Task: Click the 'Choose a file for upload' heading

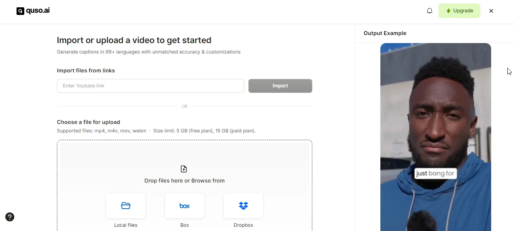Action: (x=88, y=122)
